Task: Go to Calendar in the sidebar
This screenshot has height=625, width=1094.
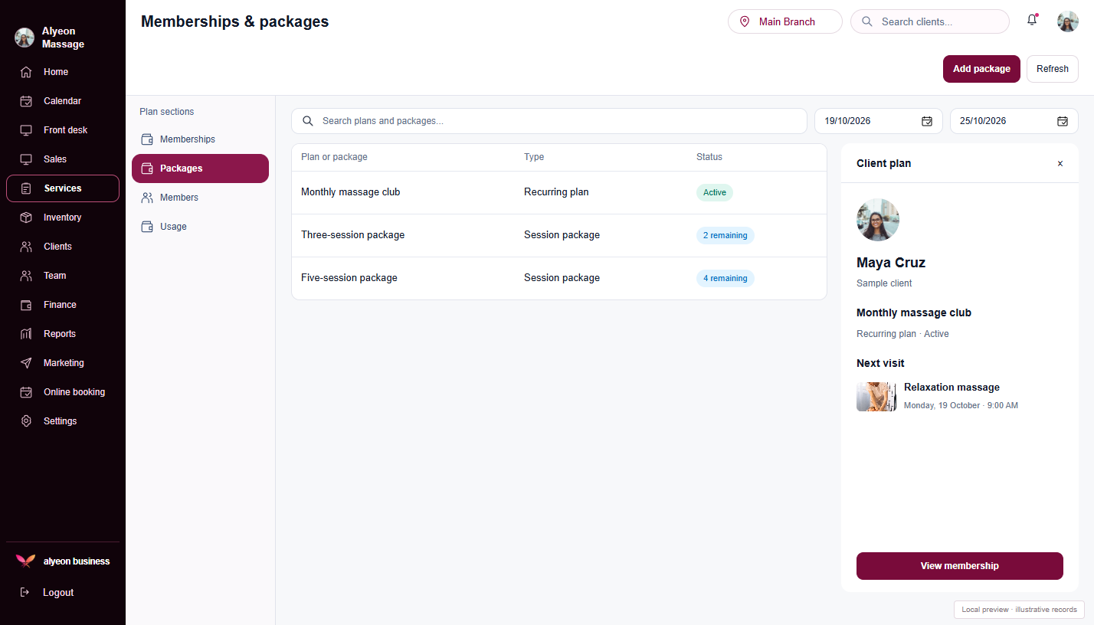Action: 63,101
